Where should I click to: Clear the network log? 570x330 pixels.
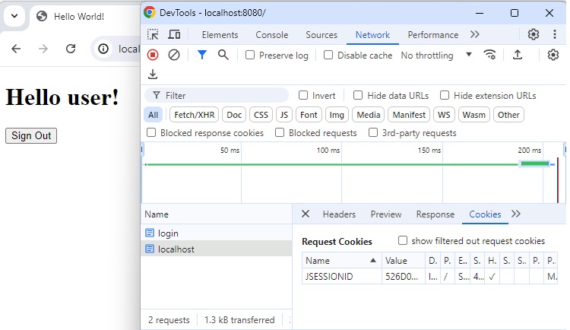174,55
